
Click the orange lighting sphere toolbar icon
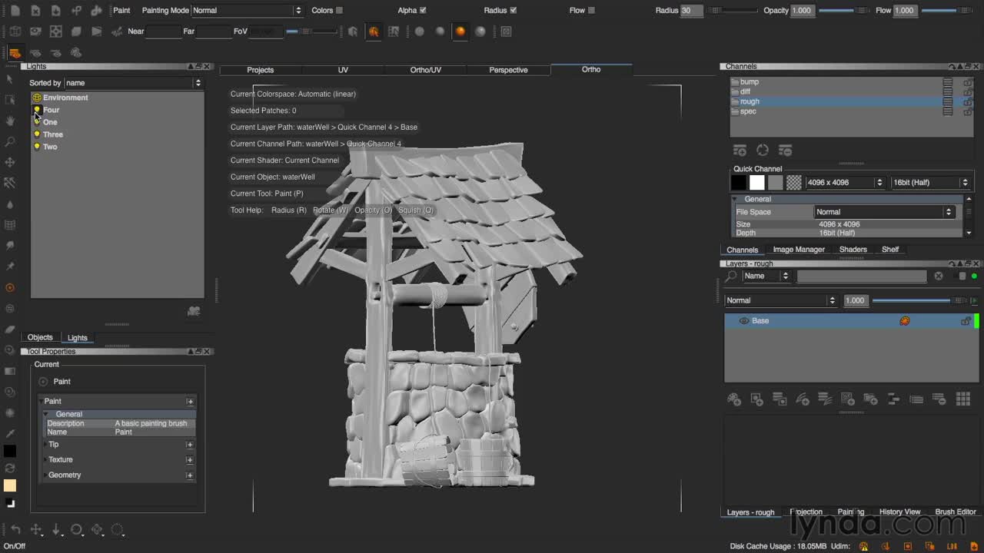pyautogui.click(x=460, y=31)
